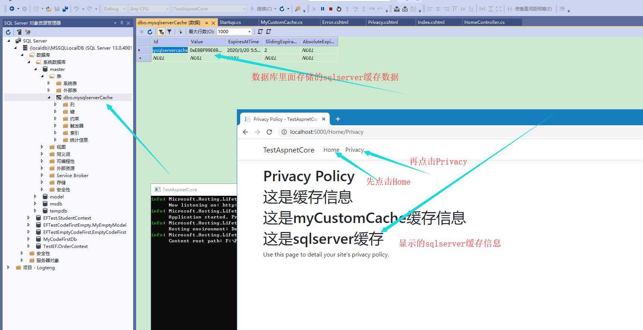Open SQL Server explorer panel options dropdown arrow

click(115, 23)
